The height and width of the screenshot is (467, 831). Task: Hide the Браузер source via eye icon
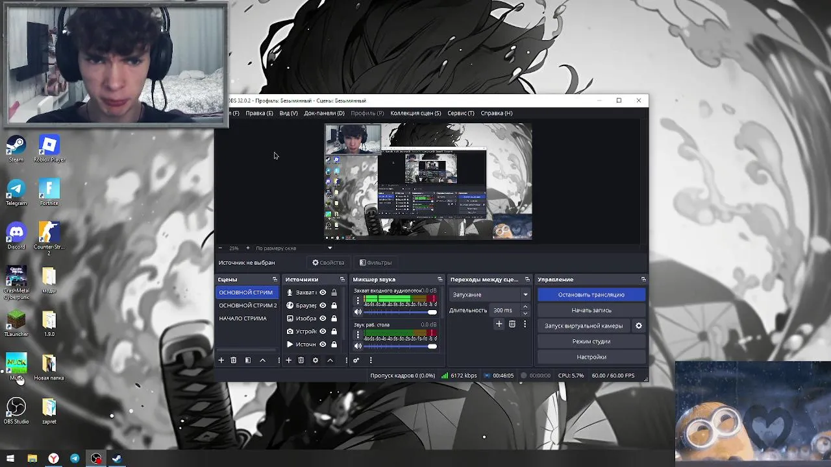coord(323,305)
